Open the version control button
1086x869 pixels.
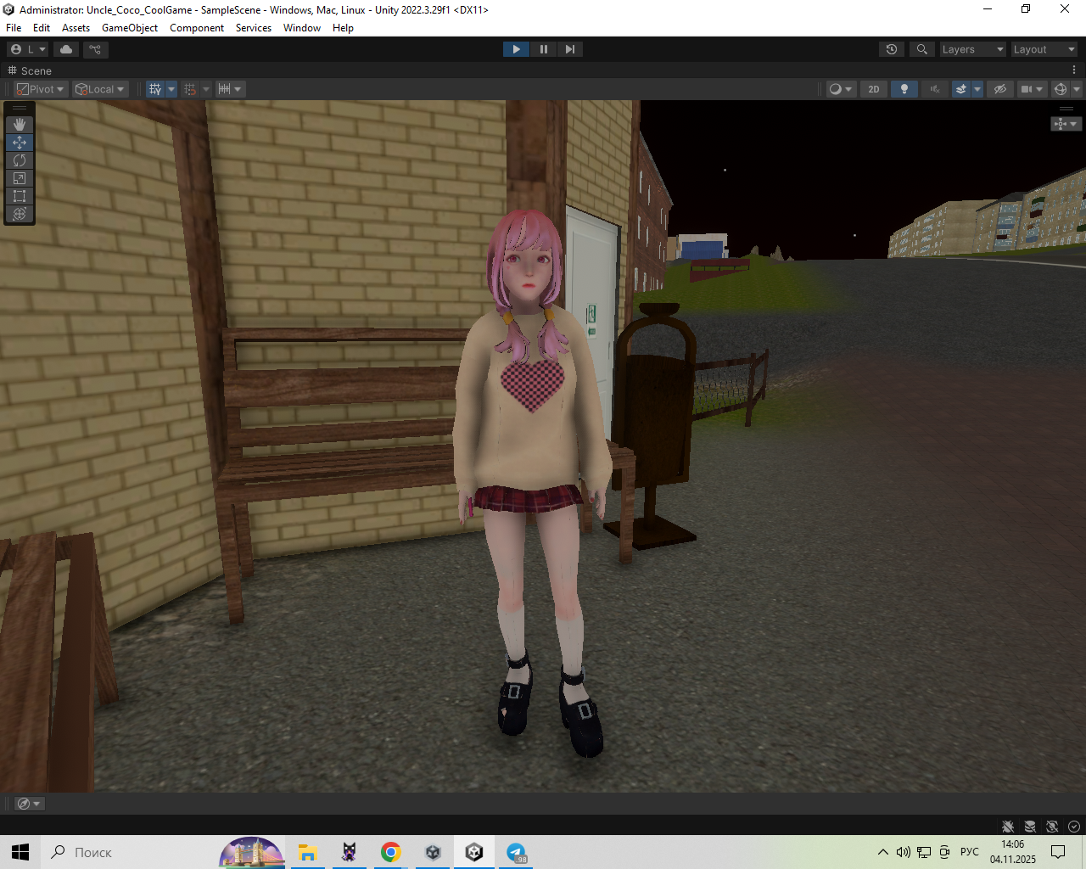click(x=95, y=49)
